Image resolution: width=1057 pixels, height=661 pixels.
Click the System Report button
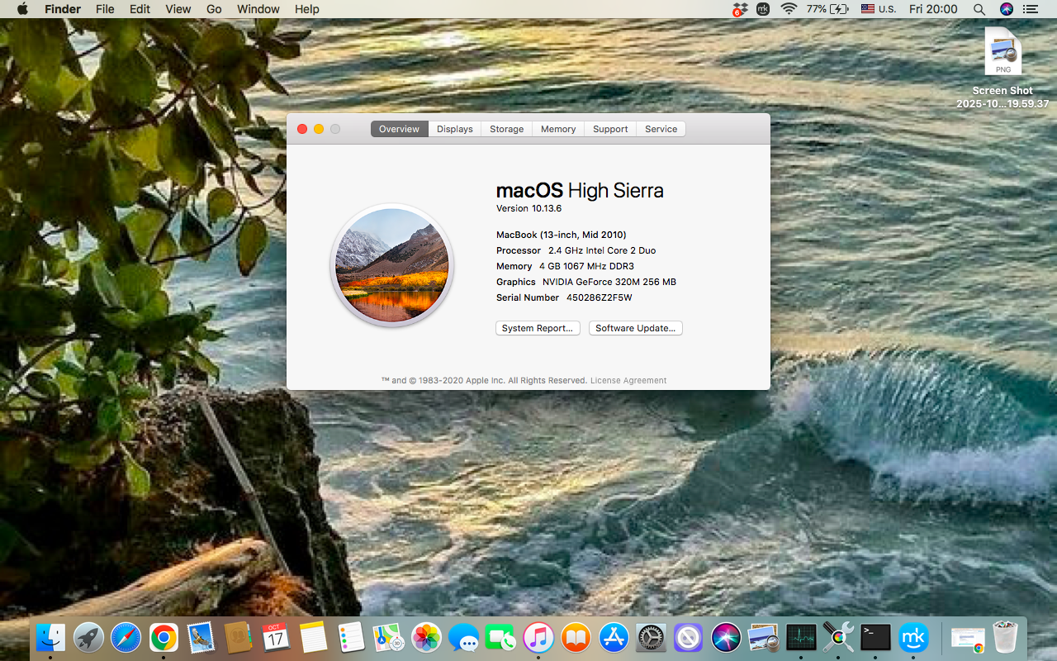pyautogui.click(x=538, y=328)
